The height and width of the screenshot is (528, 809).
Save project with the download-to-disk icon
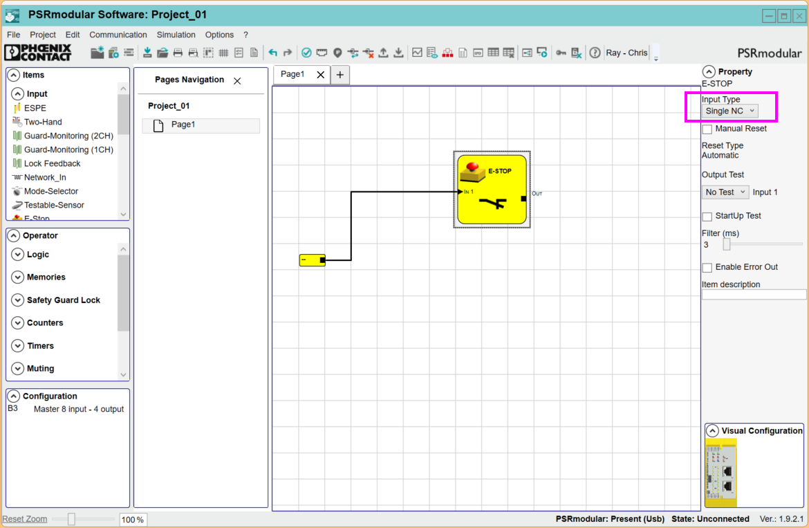[147, 52]
